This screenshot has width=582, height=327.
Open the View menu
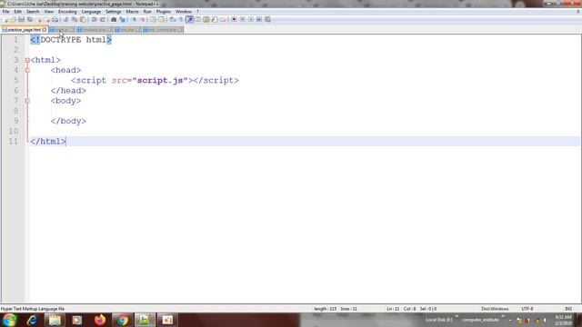pos(48,12)
